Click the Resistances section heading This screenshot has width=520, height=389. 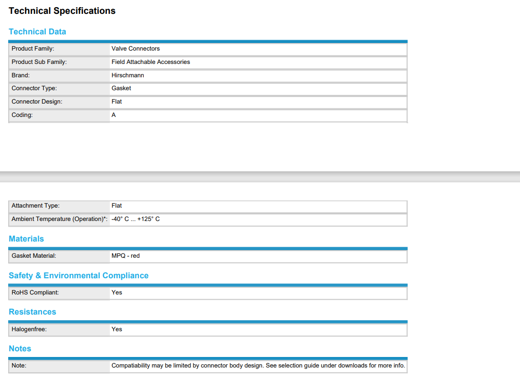click(x=32, y=312)
